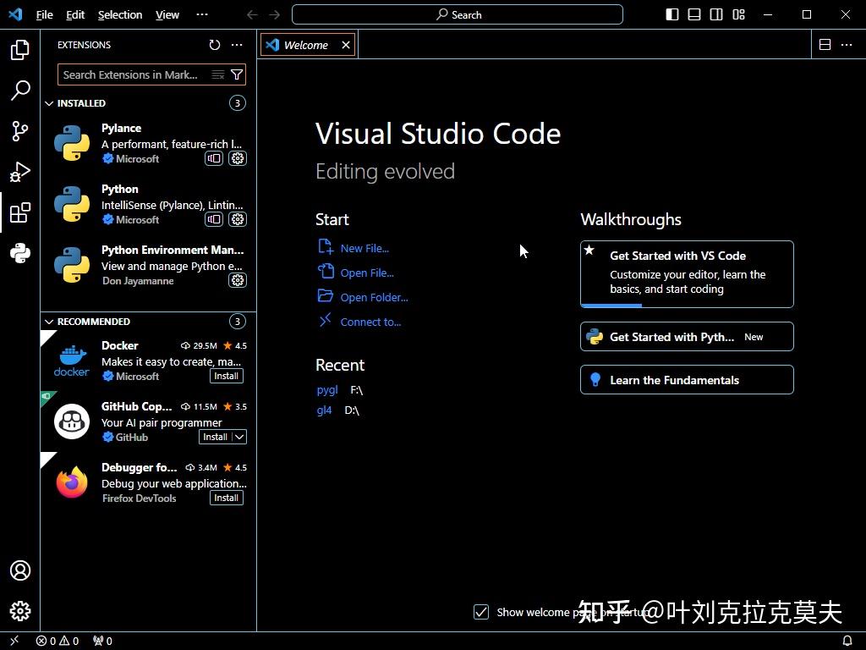866x650 pixels.
Task: Close the Welcome tab
Action: (346, 45)
